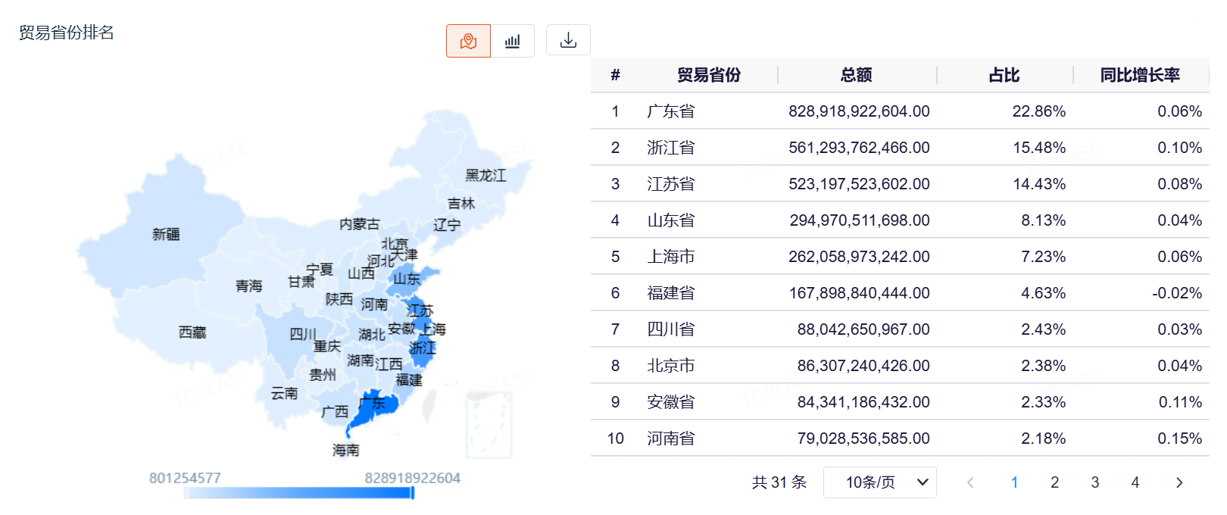
Task: Select 广东省 row in table
Action: [x=900, y=111]
